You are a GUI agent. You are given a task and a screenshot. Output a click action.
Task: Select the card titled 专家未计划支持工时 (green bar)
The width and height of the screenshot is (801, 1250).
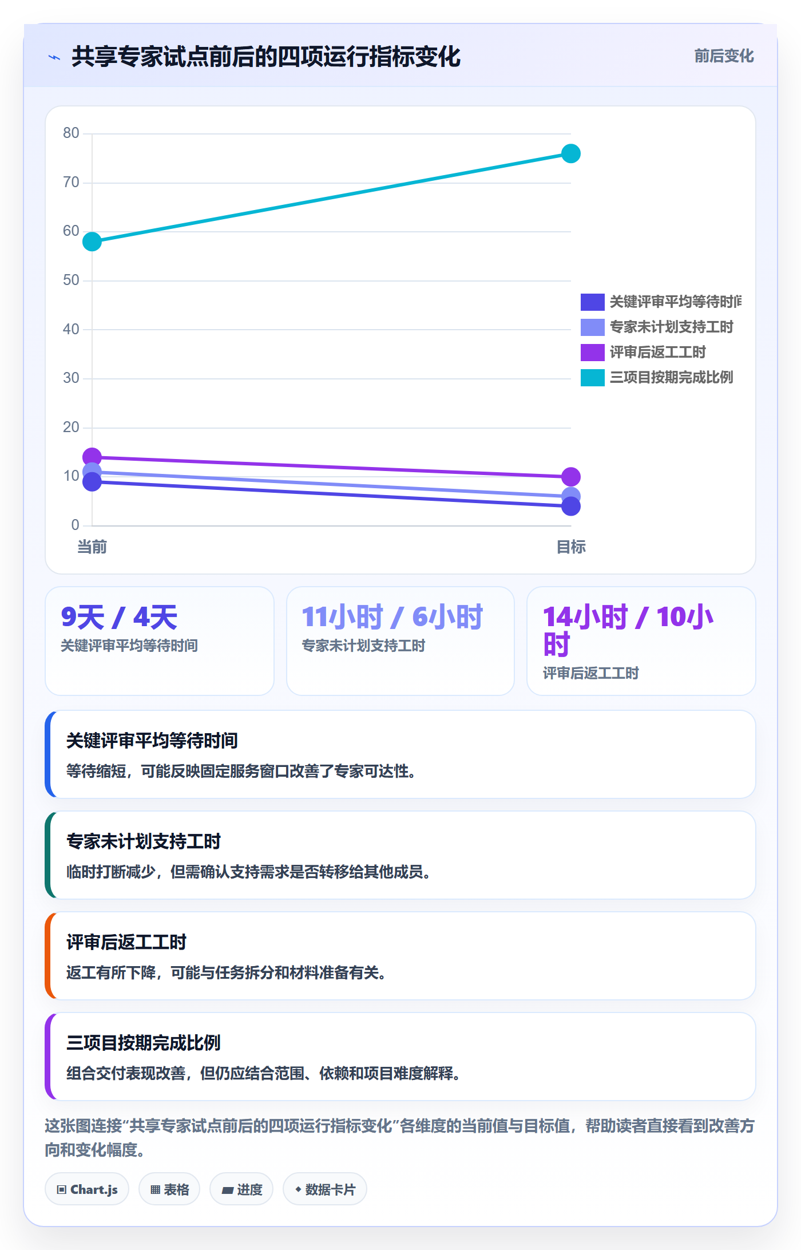click(400, 855)
